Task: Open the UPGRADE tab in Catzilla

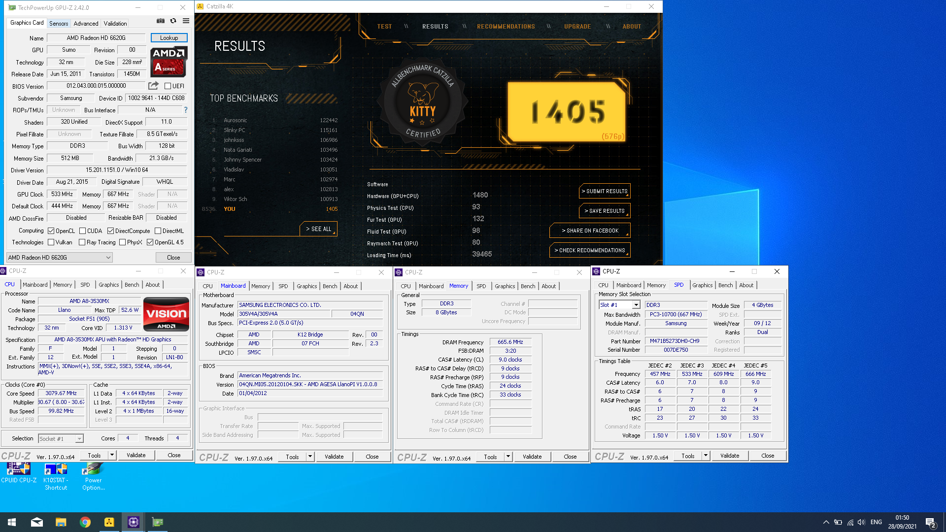Action: click(x=577, y=27)
